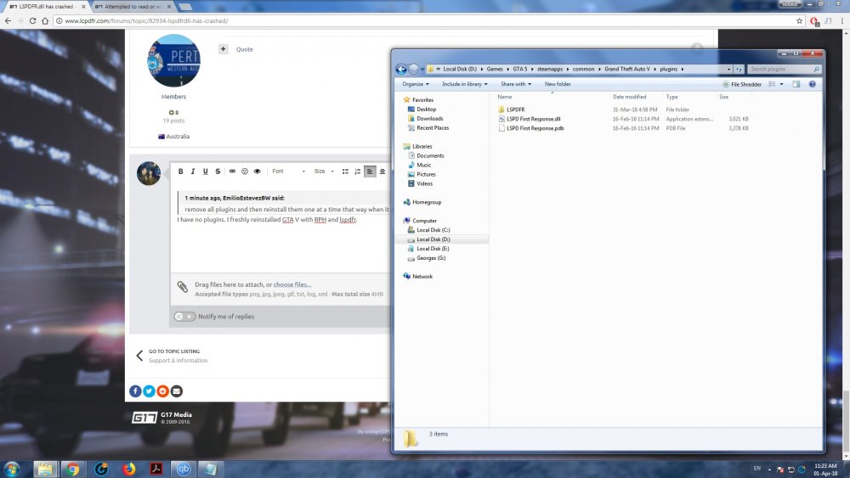The height and width of the screenshot is (478, 850).
Task: Share topic via the Twitter icon
Action: click(x=149, y=391)
